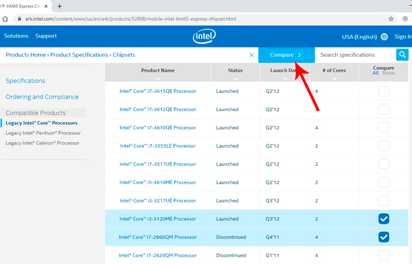Open Intel Core i7-2860QM Processor link
The height and width of the screenshot is (264, 412).
click(158, 237)
